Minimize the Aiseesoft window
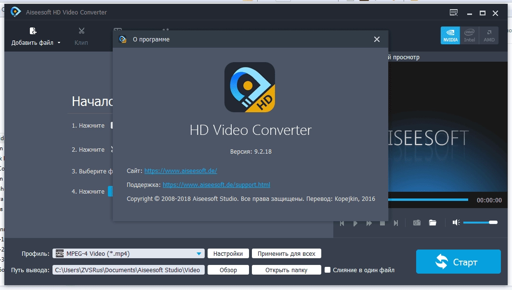The image size is (512, 290). point(470,13)
